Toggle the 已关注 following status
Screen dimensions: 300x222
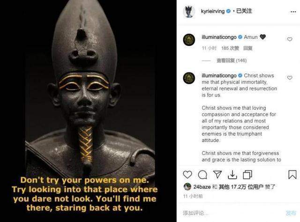point(244,11)
